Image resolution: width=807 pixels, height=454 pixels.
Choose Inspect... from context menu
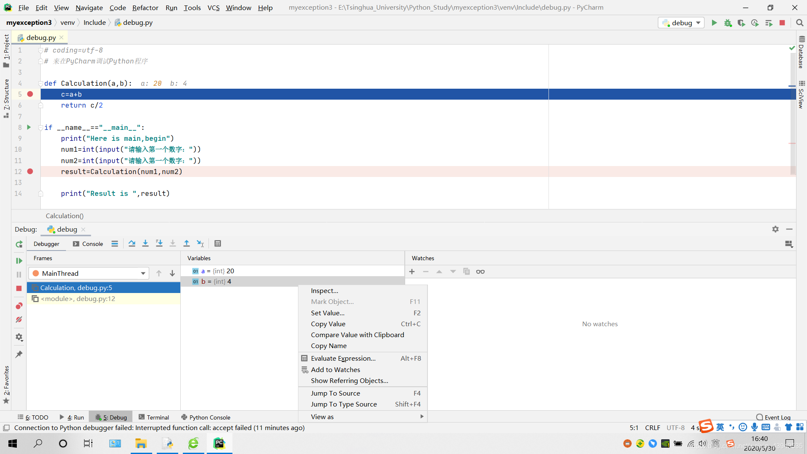tap(362, 290)
